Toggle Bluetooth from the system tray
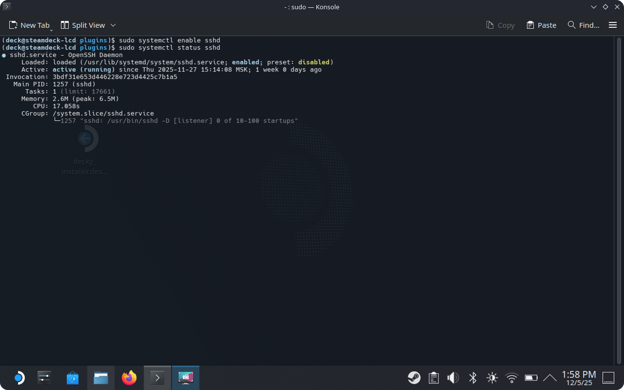The height and width of the screenshot is (390, 624). (x=472, y=378)
